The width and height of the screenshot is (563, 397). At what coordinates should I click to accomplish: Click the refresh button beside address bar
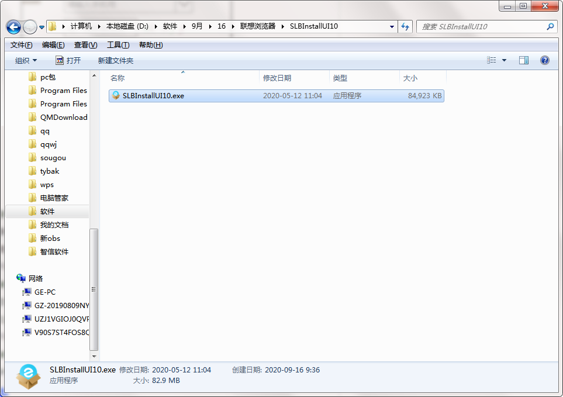tap(405, 26)
